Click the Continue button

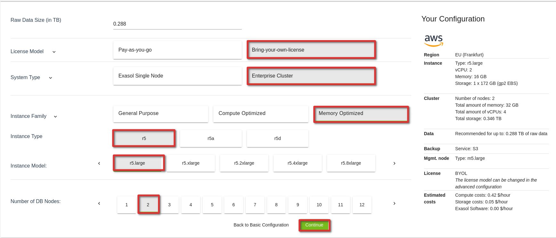pyautogui.click(x=314, y=225)
